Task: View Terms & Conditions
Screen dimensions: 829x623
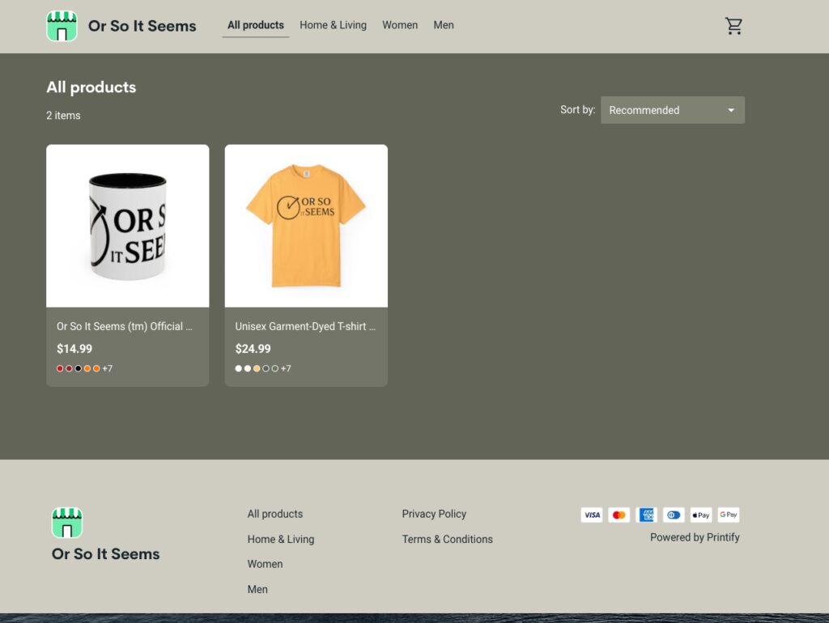Action: click(447, 539)
